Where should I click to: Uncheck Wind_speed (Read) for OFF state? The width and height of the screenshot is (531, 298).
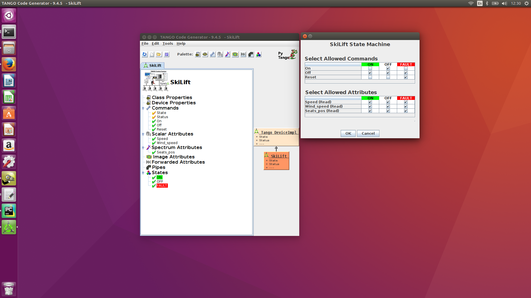coord(388,107)
